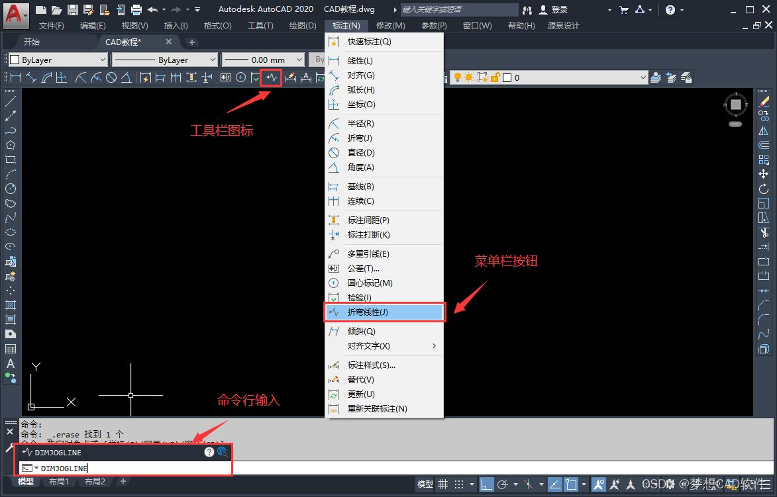Image resolution: width=777 pixels, height=497 pixels.
Task: Switch to the Layout1 (布局1) tab
Action: 59,482
